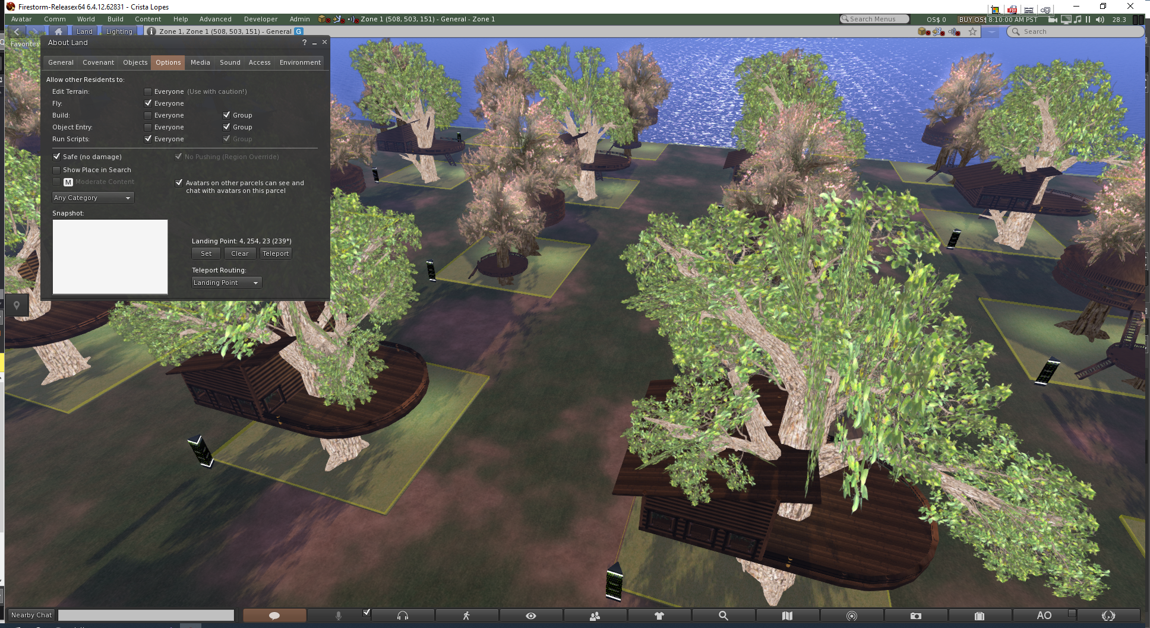Click the Teleport button
The image size is (1150, 628).
[x=276, y=253]
